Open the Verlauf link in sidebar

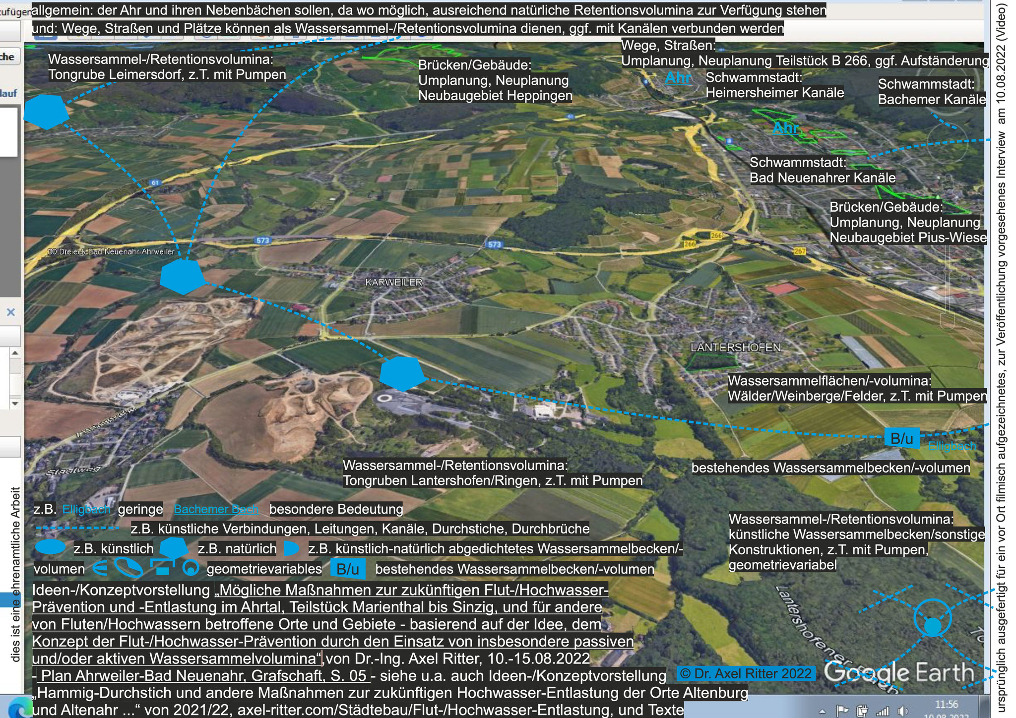(8, 93)
